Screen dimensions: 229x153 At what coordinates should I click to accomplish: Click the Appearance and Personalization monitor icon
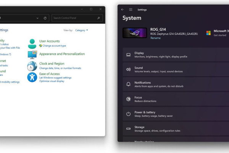click(32, 55)
